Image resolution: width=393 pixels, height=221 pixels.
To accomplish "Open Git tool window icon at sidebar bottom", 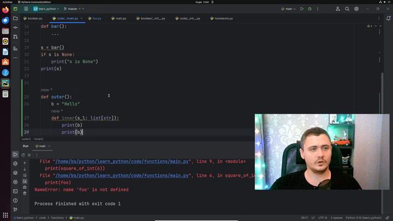I will click(x=15, y=209).
